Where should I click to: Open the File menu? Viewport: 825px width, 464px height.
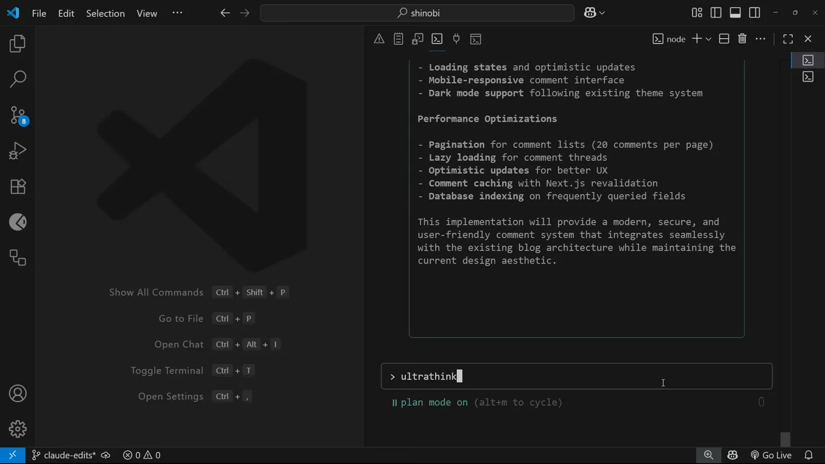39,13
